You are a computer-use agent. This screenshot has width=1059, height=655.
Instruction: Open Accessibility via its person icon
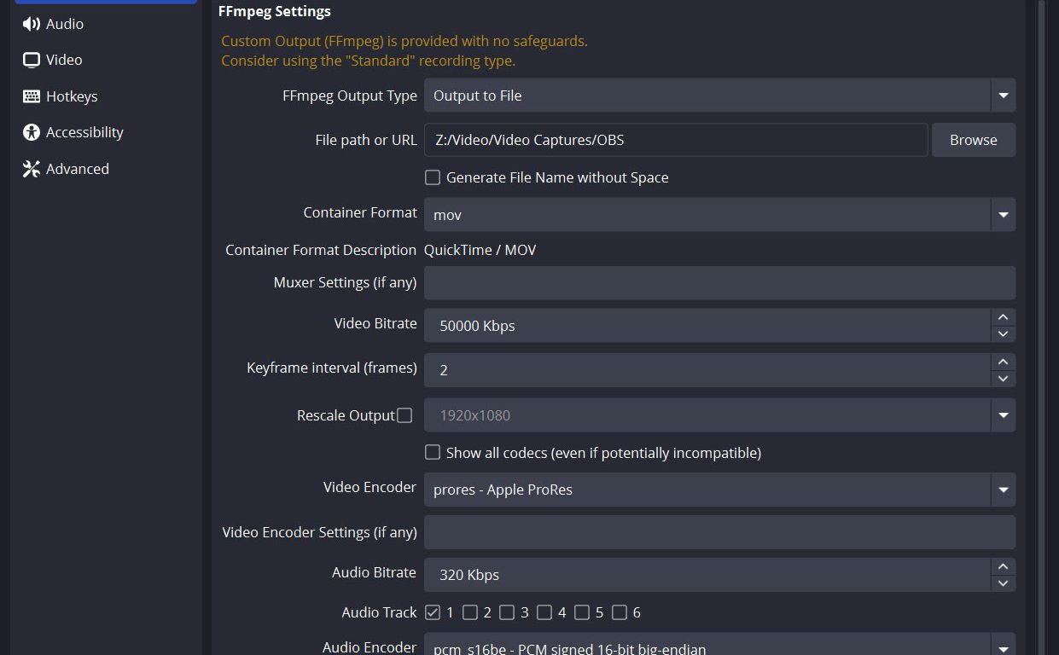[x=32, y=132]
